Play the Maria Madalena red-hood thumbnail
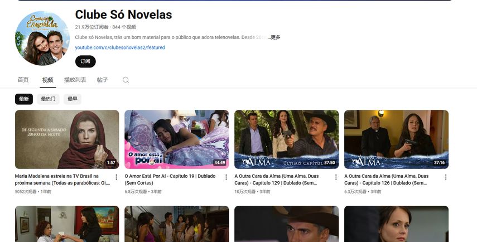This screenshot has width=477, height=242. [x=67, y=139]
